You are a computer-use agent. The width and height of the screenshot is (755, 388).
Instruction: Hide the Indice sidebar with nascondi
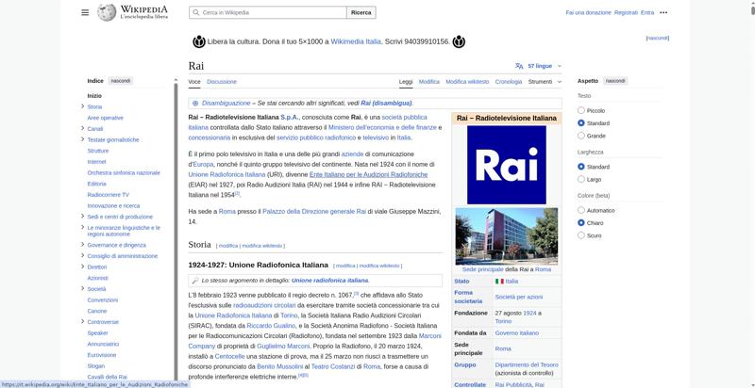point(121,81)
